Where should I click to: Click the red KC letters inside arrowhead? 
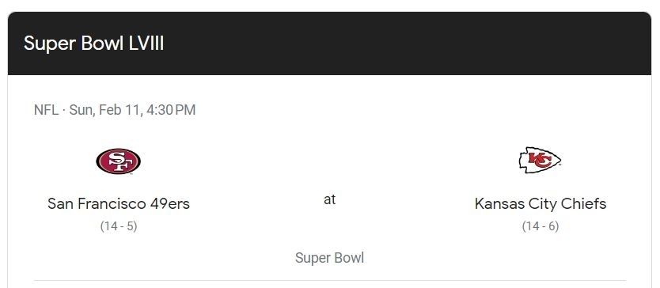tap(540, 160)
